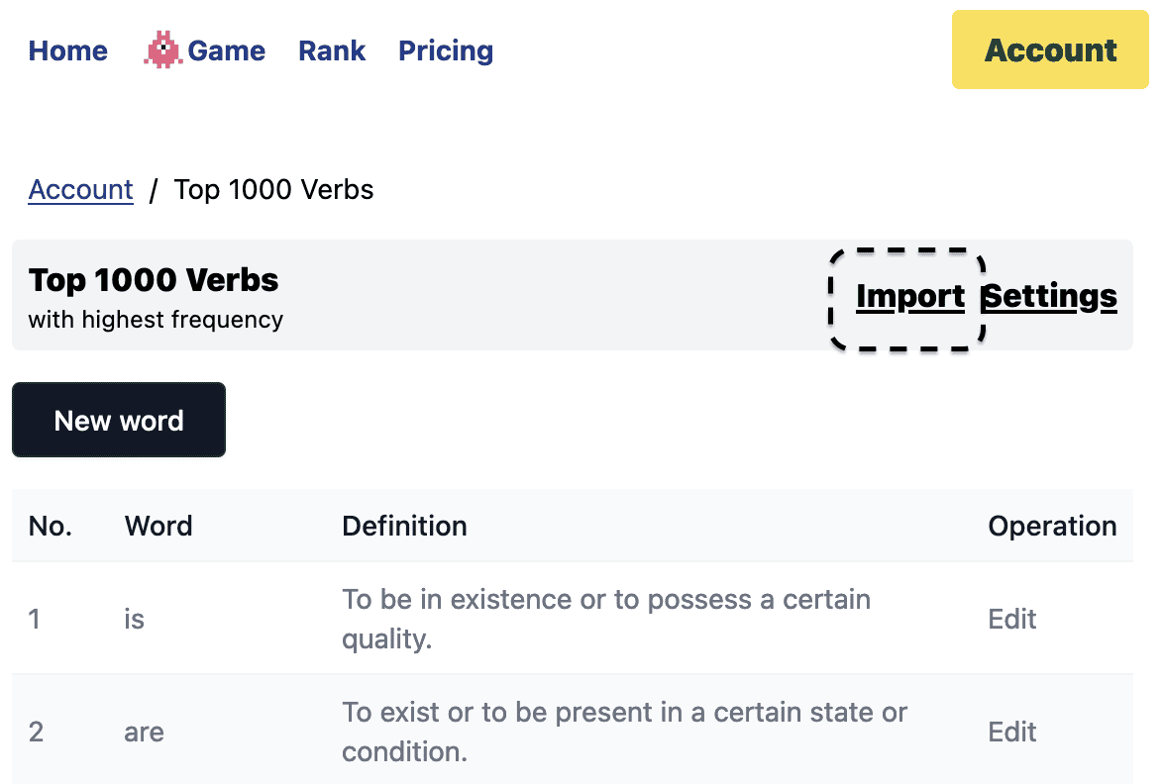Go to the Home page
The height and width of the screenshot is (784, 1163).
click(x=68, y=50)
